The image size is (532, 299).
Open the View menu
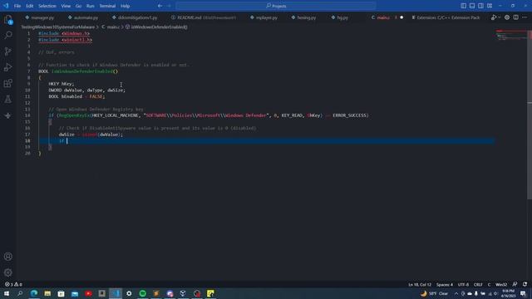(66, 6)
